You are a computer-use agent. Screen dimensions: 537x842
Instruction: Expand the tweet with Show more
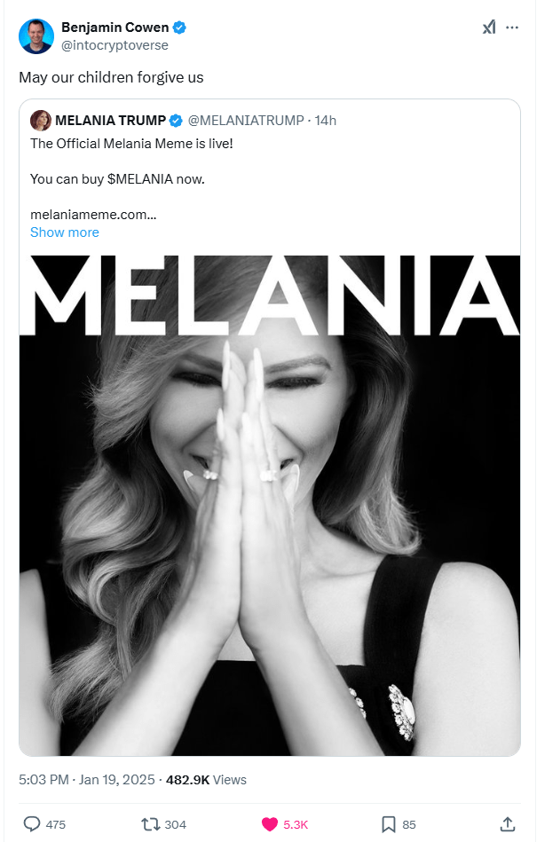tap(64, 232)
